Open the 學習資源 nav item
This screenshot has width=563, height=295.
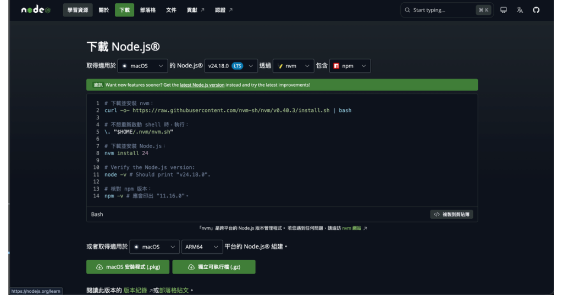(78, 10)
